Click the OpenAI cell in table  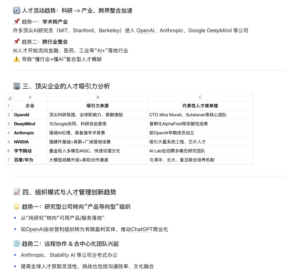[30, 115]
